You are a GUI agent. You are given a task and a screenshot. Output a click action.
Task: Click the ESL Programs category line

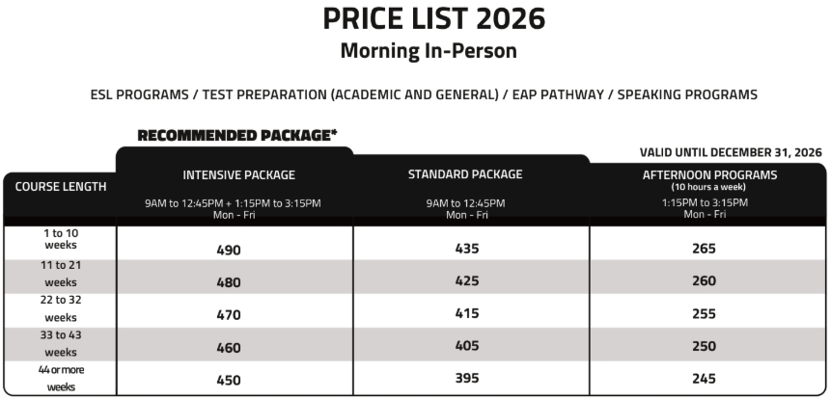[x=424, y=94]
